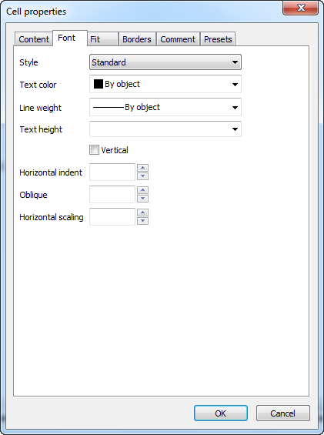324x435 pixels.
Task: Click the Cancel button
Action: [x=283, y=413]
